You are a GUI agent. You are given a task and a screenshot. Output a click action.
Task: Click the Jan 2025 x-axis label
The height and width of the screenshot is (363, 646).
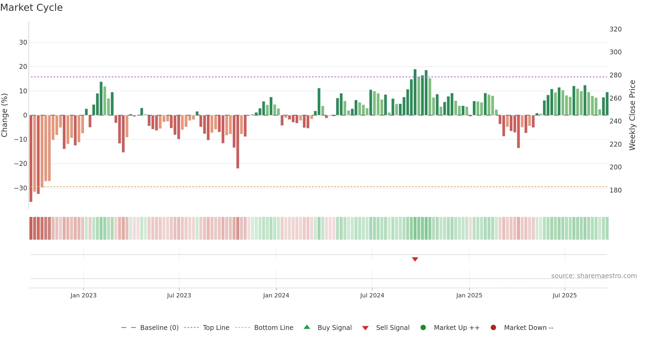(x=469, y=295)
